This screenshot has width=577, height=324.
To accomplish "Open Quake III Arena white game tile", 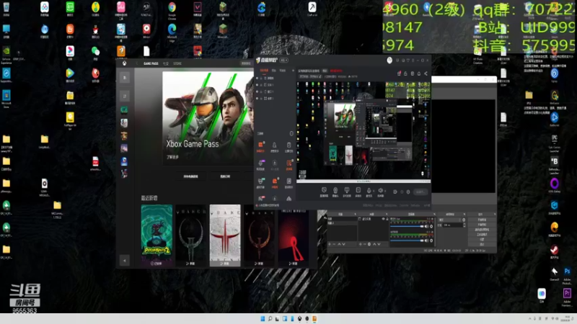I will [x=225, y=235].
